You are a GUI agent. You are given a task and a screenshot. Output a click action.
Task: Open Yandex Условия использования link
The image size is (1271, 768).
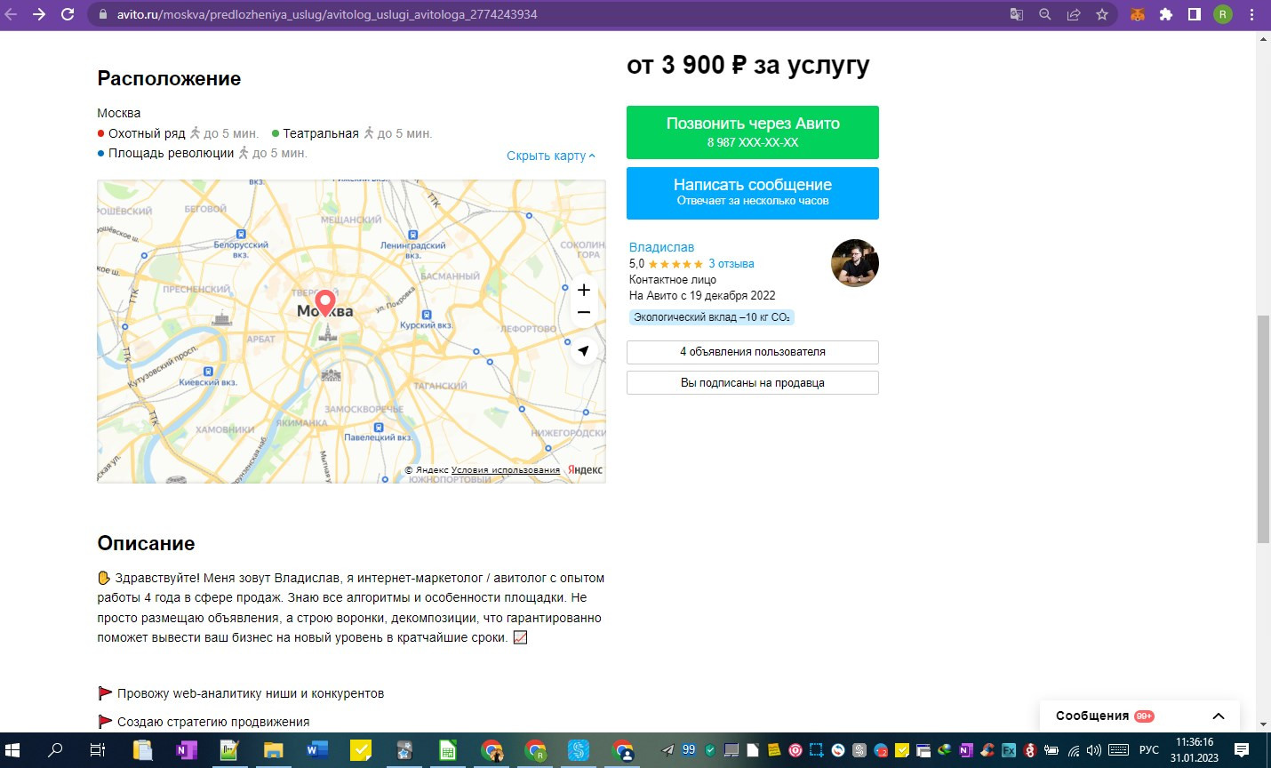click(x=506, y=470)
